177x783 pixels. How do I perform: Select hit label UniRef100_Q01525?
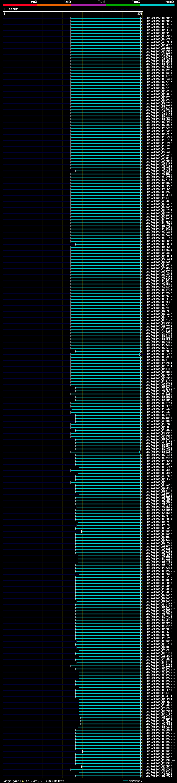click(159, 52)
